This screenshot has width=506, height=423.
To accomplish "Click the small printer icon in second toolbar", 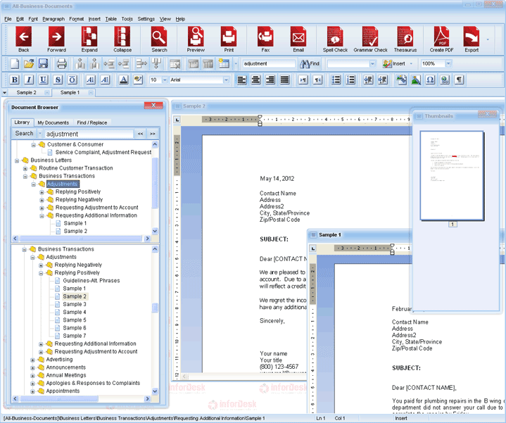I will pos(62,63).
